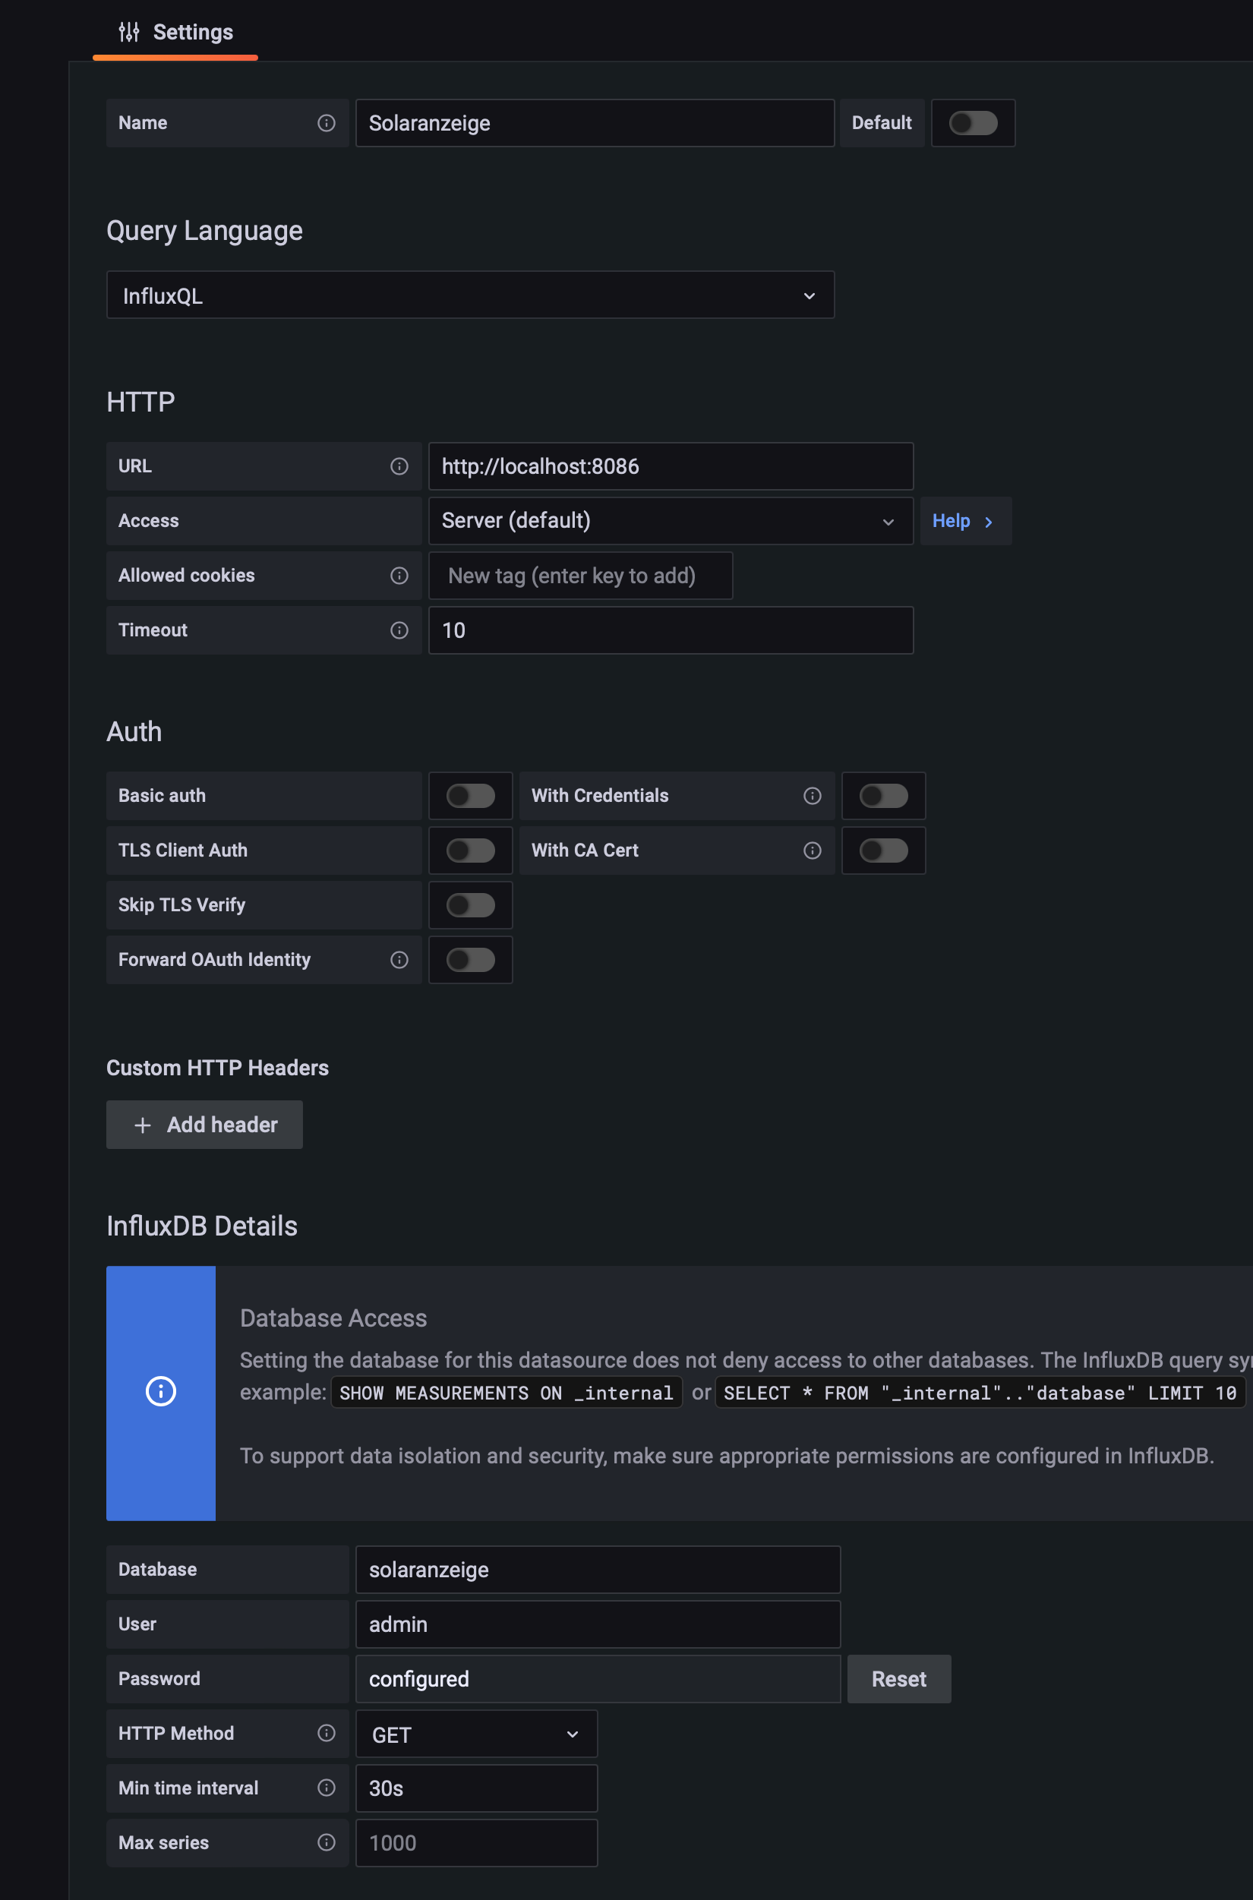1253x1900 pixels.
Task: Click the URL field info icon
Action: click(x=399, y=466)
